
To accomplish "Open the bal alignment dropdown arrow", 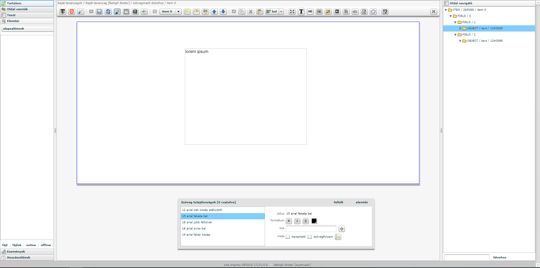I will (x=281, y=12).
